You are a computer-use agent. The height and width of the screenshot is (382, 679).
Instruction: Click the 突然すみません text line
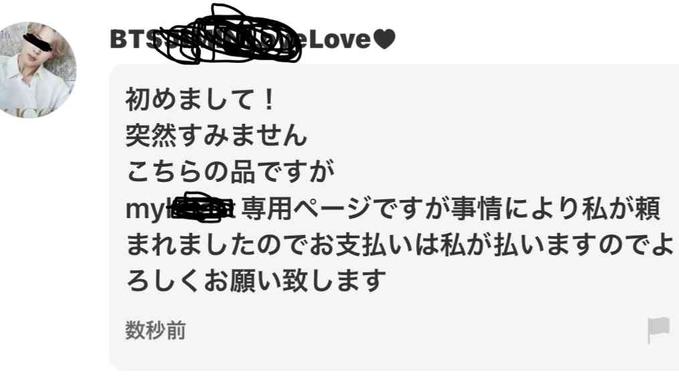coord(216,135)
